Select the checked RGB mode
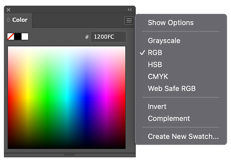This screenshot has height=163, width=231. 155,53
